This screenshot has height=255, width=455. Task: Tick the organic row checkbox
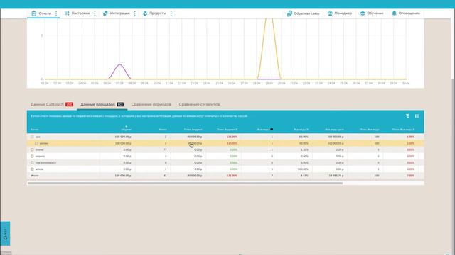click(x=32, y=156)
